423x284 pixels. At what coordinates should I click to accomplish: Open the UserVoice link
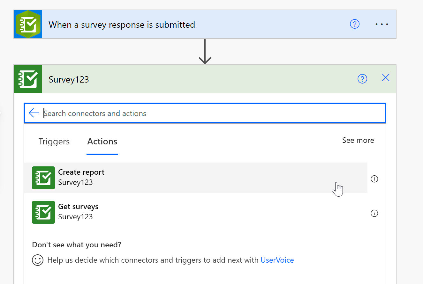click(277, 260)
